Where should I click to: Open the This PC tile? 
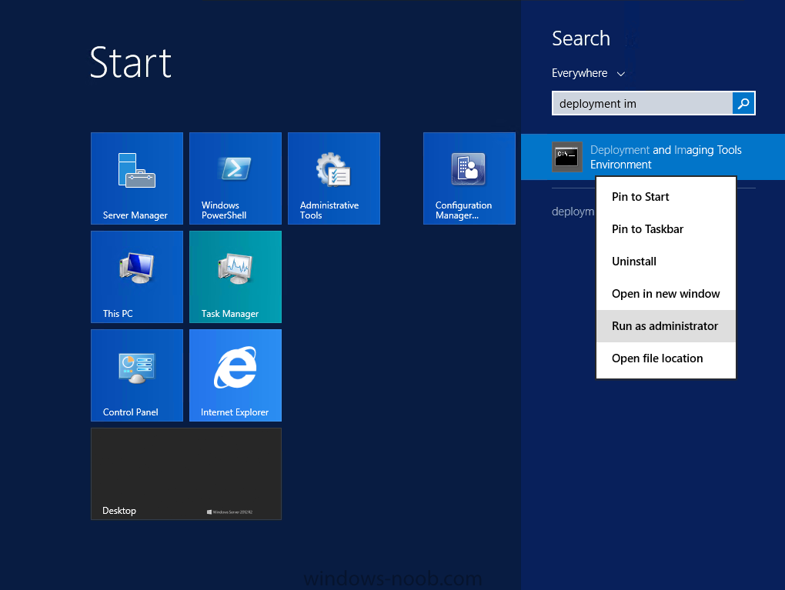[137, 277]
